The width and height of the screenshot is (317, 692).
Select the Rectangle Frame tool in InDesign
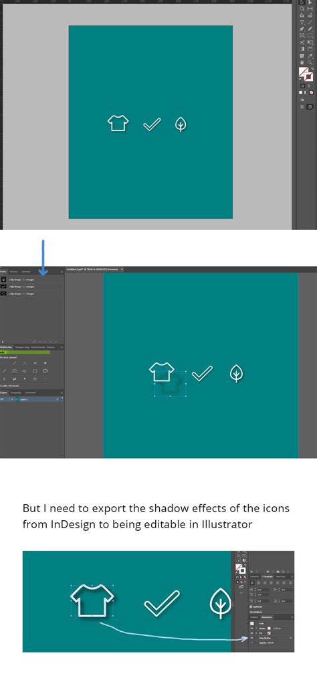(x=302, y=35)
